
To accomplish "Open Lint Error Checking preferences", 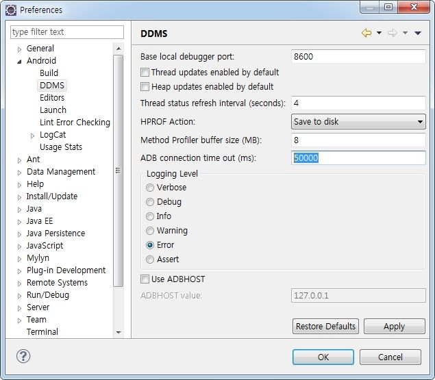I will (x=75, y=123).
